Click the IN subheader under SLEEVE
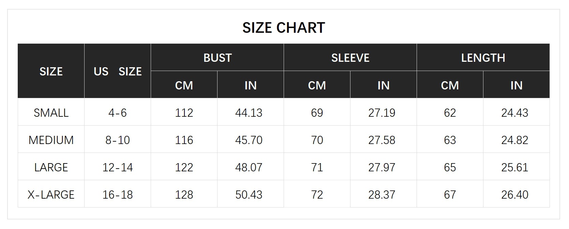 383,85
